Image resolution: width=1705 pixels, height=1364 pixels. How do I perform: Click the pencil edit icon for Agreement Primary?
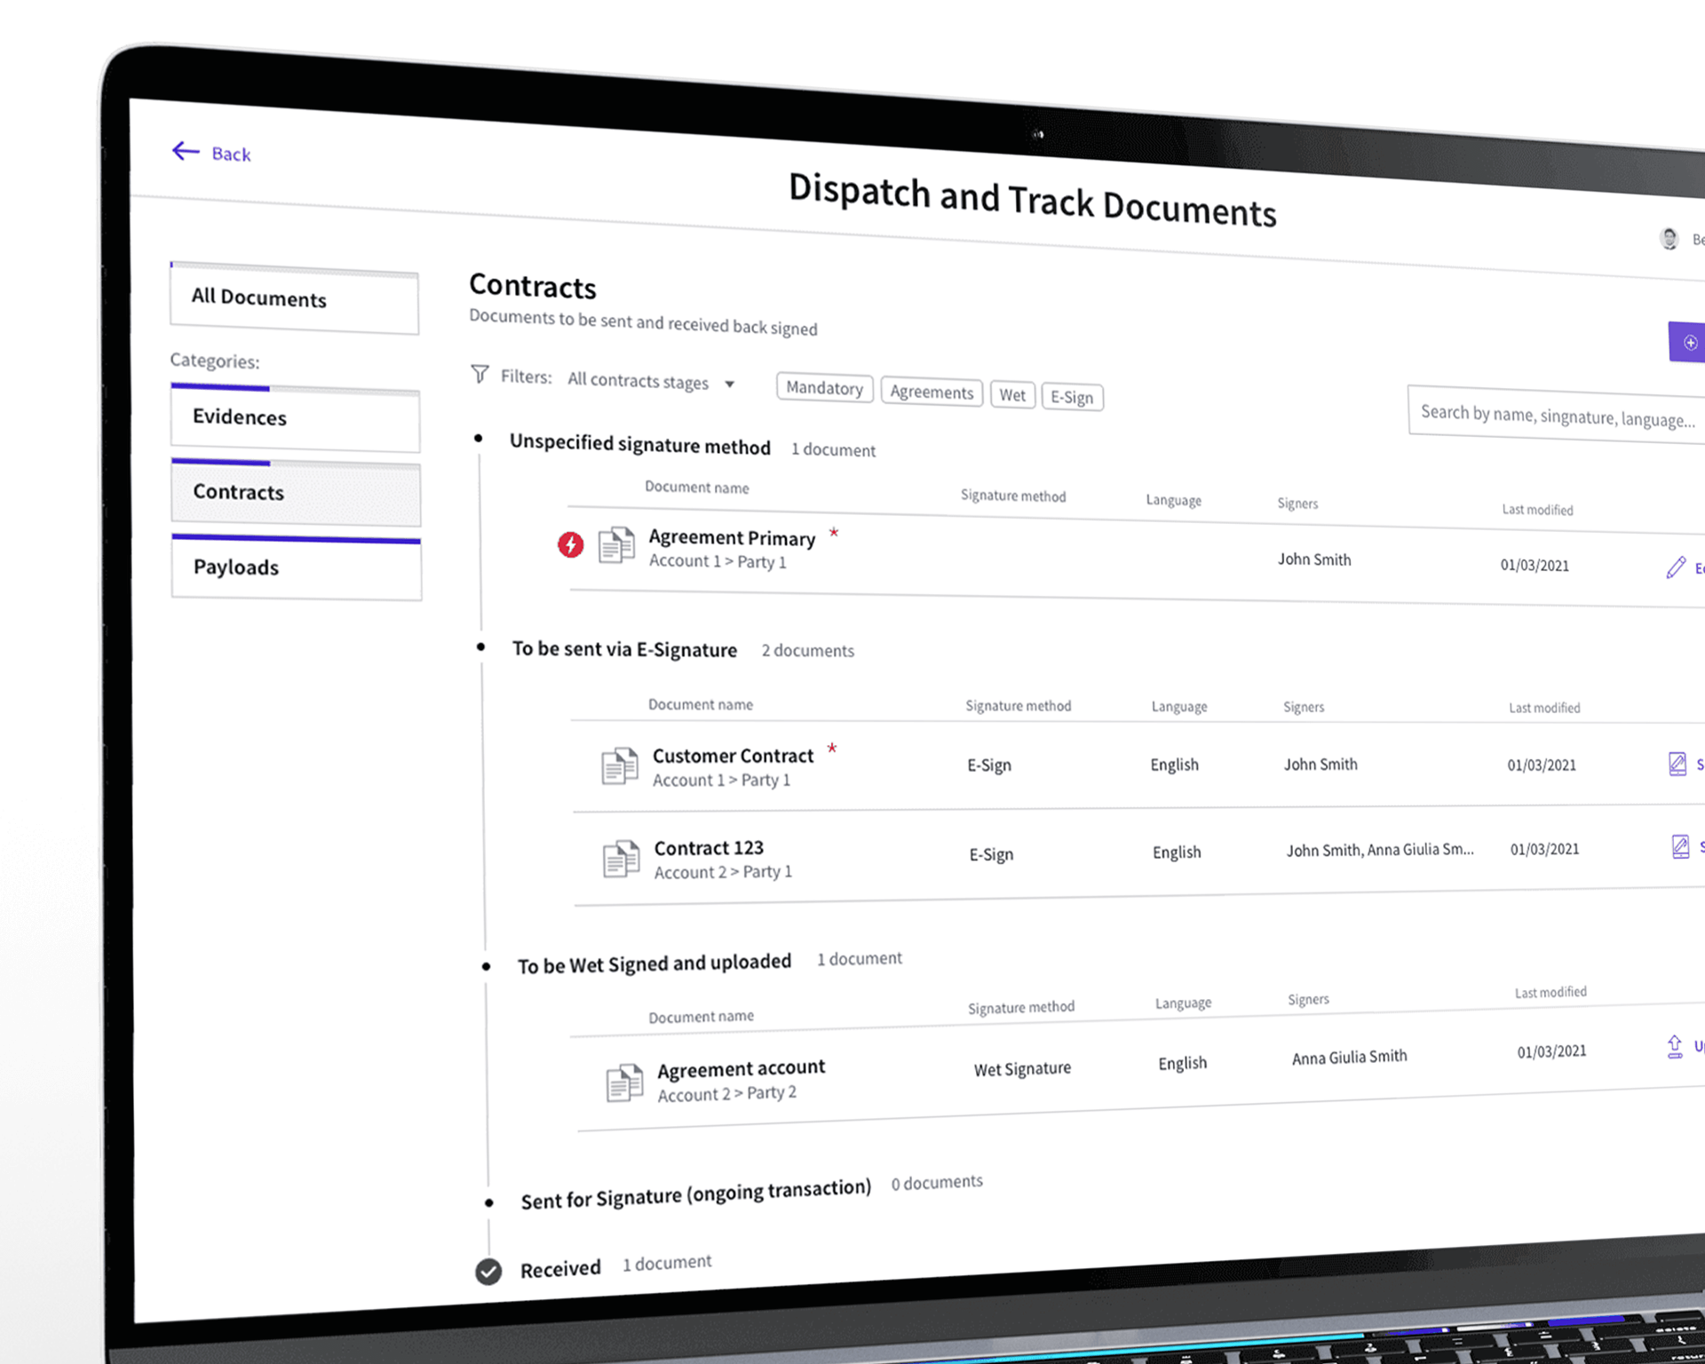[1676, 567]
